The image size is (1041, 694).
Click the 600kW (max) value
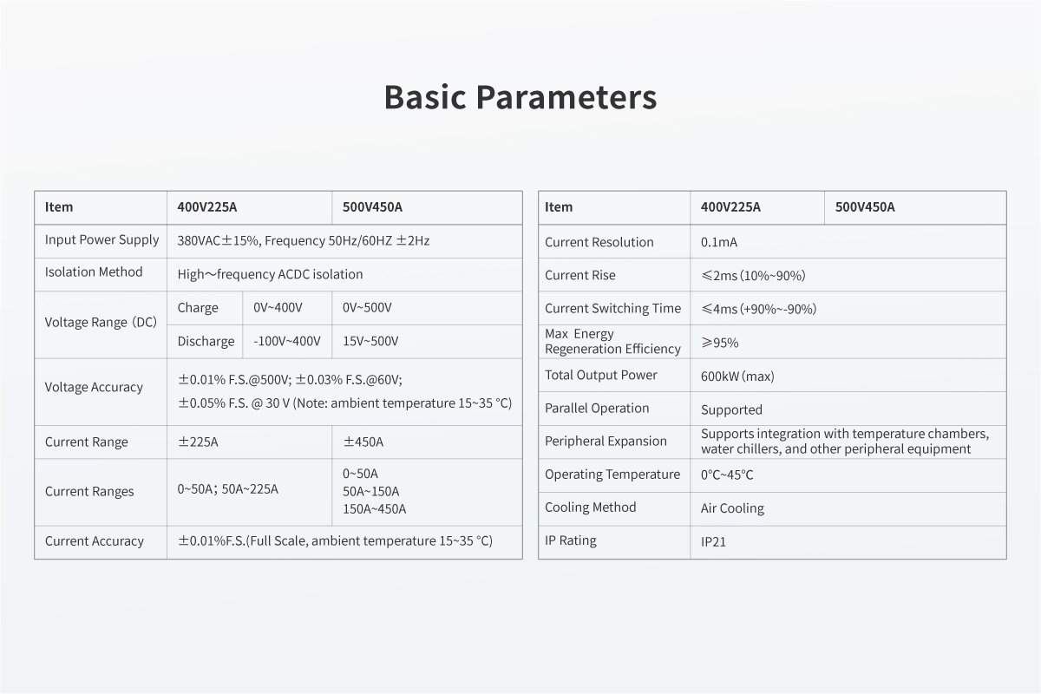(737, 376)
